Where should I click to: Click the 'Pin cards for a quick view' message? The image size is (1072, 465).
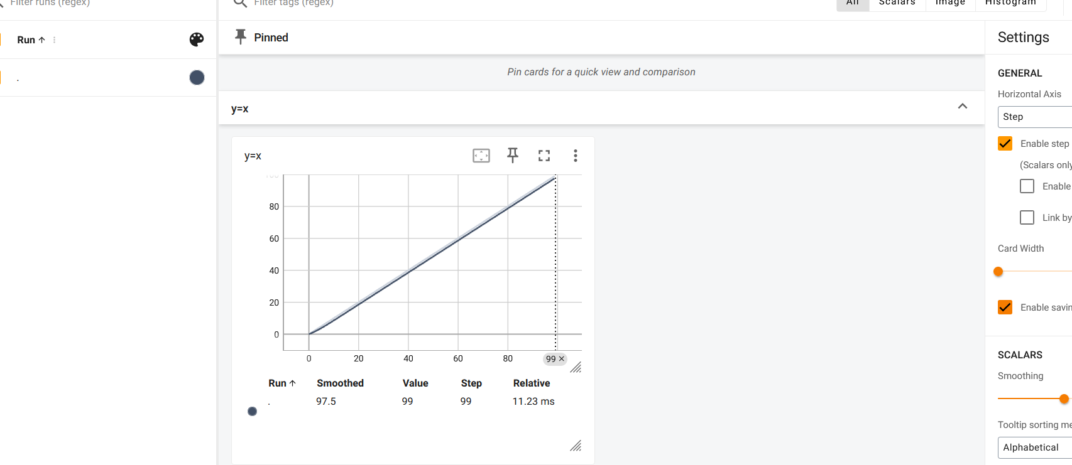(x=601, y=72)
